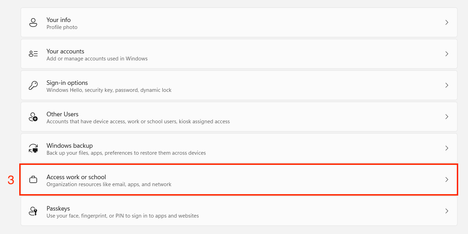Image resolution: width=468 pixels, height=234 pixels.
Task: Click the Access work or school briefcase icon
Action: point(33,180)
